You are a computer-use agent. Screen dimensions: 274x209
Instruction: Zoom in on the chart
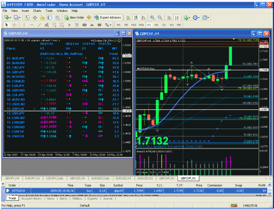152,18
